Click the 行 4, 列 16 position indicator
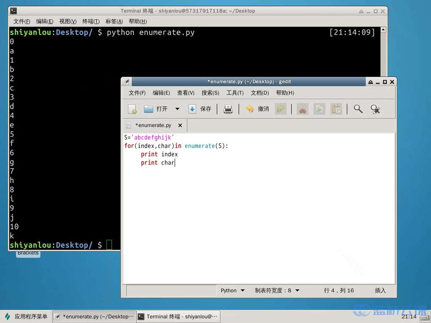This screenshot has height=323, width=431. tap(339, 291)
